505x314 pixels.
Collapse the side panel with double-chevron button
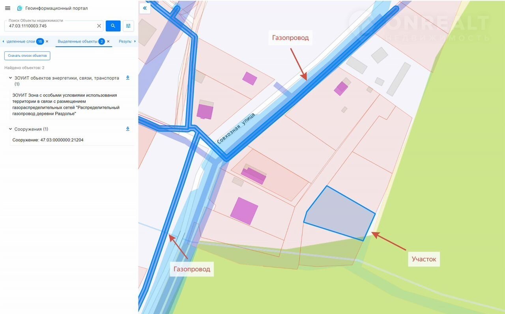[145, 8]
